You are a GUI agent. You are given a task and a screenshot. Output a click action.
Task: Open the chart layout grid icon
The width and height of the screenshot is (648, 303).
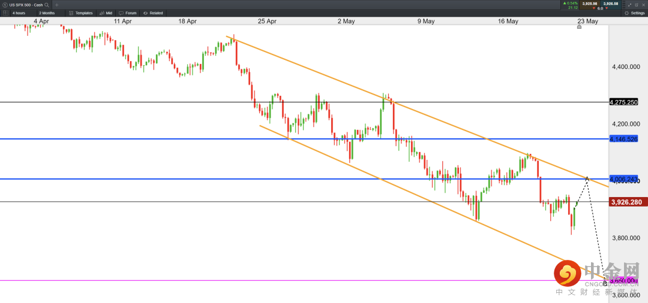click(5, 13)
